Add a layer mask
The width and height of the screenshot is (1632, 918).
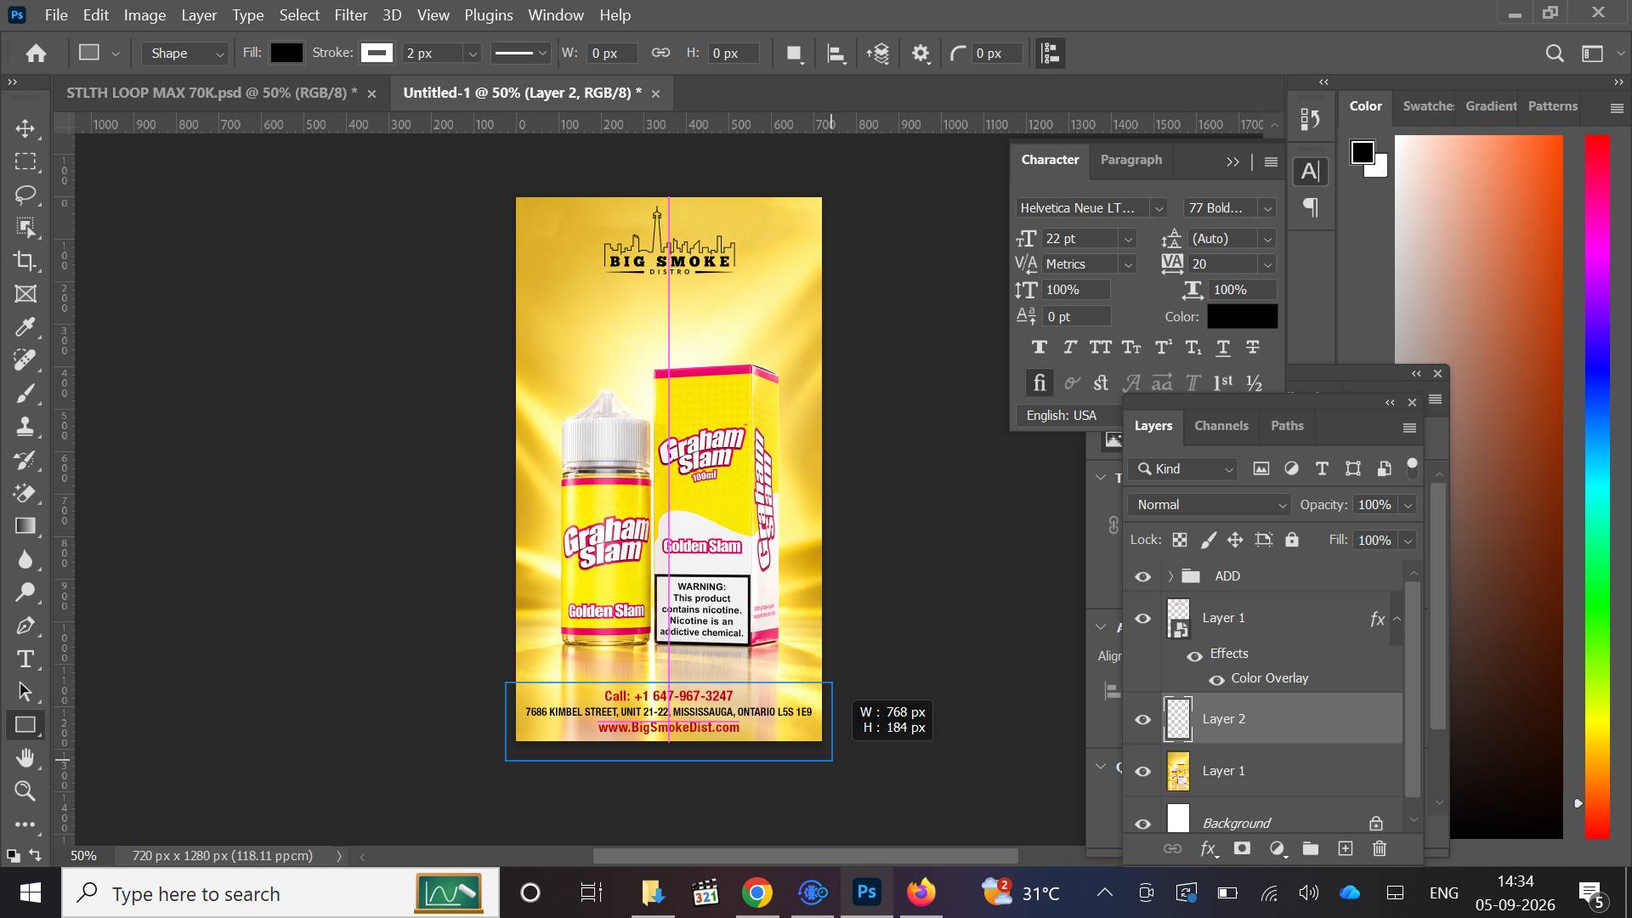coord(1242,848)
